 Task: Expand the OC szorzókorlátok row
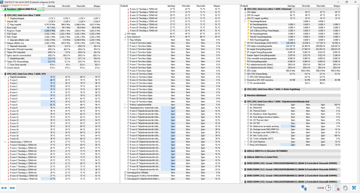click(245, 83)
